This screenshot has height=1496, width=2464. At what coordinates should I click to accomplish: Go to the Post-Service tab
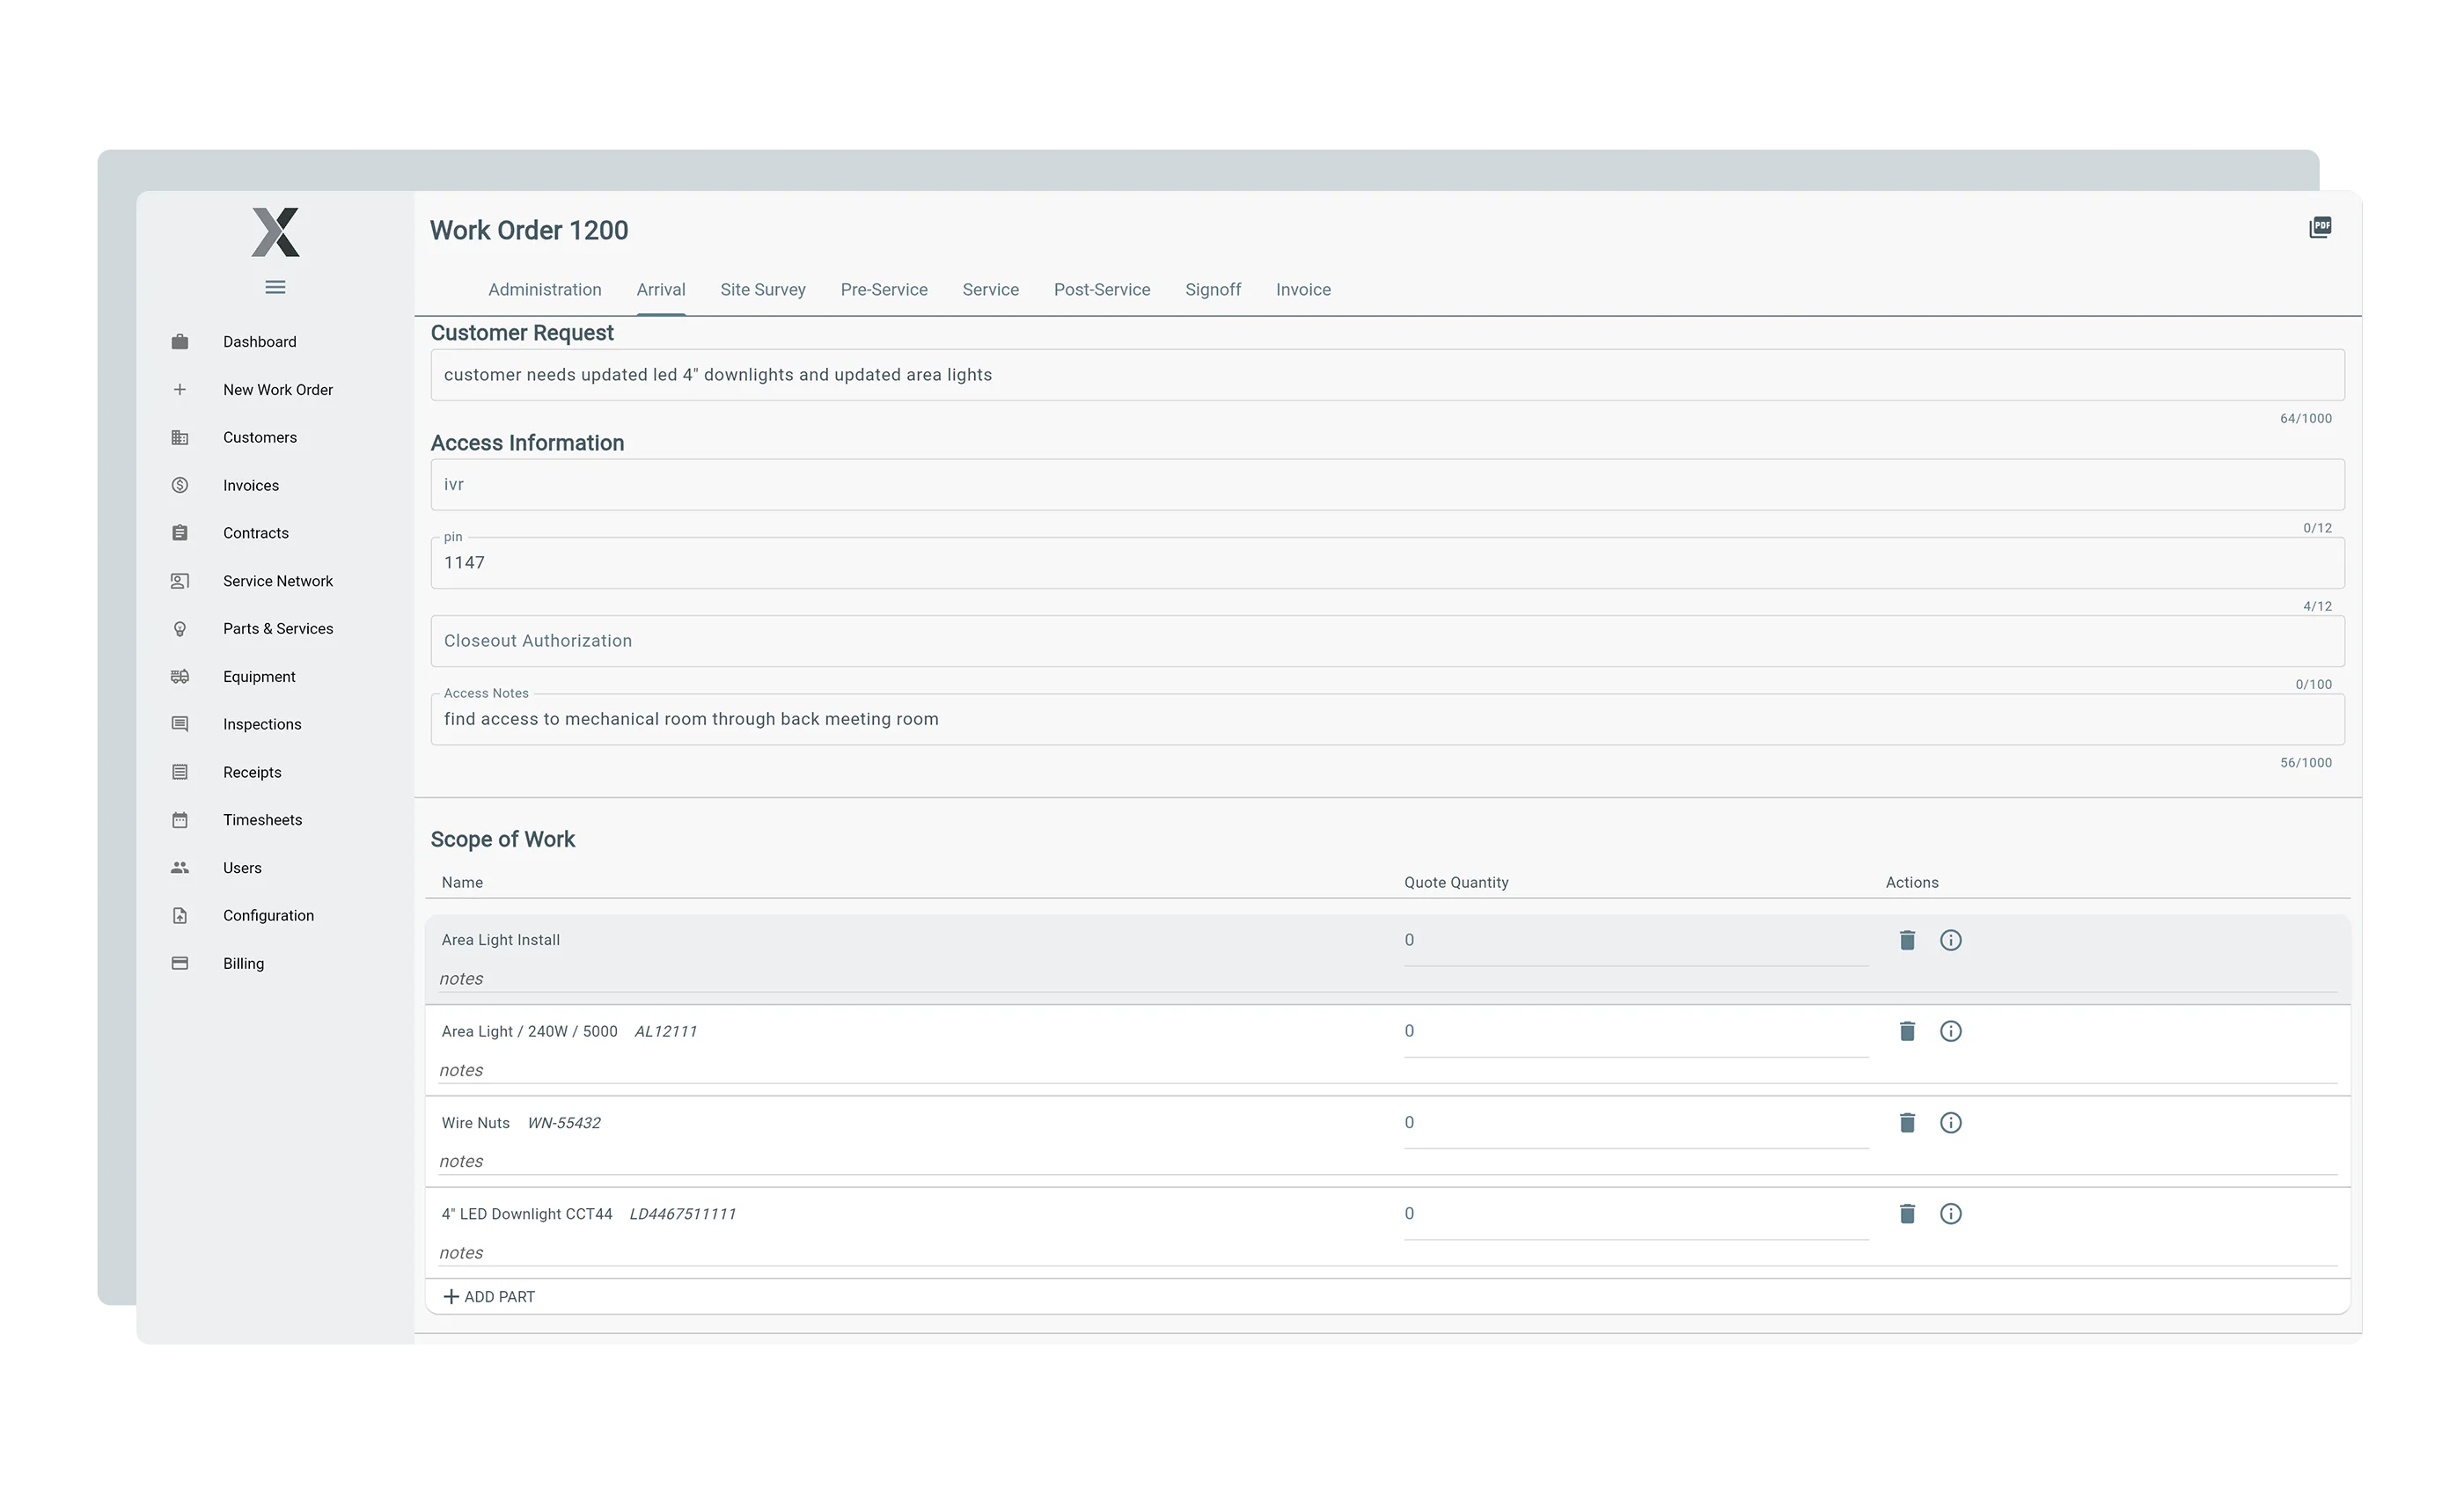click(1102, 290)
